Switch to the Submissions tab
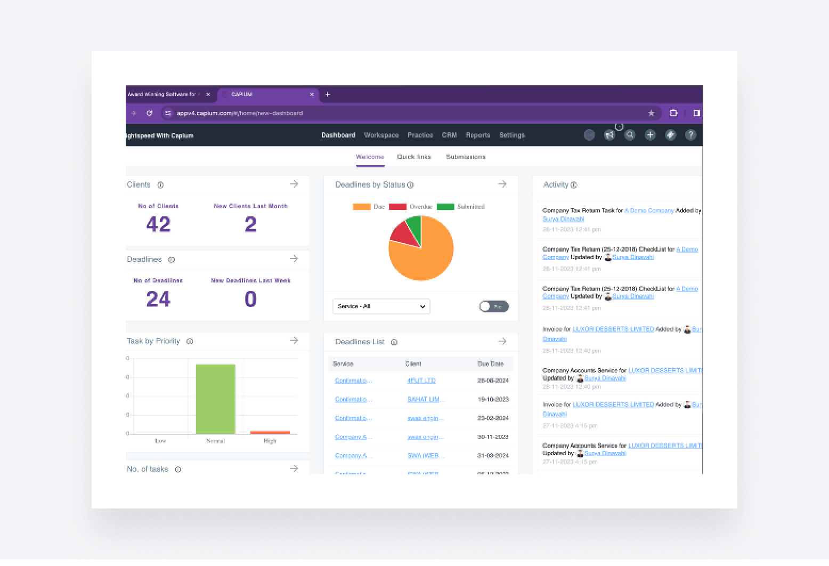Image resolution: width=829 pixels, height=566 pixels. pos(466,157)
